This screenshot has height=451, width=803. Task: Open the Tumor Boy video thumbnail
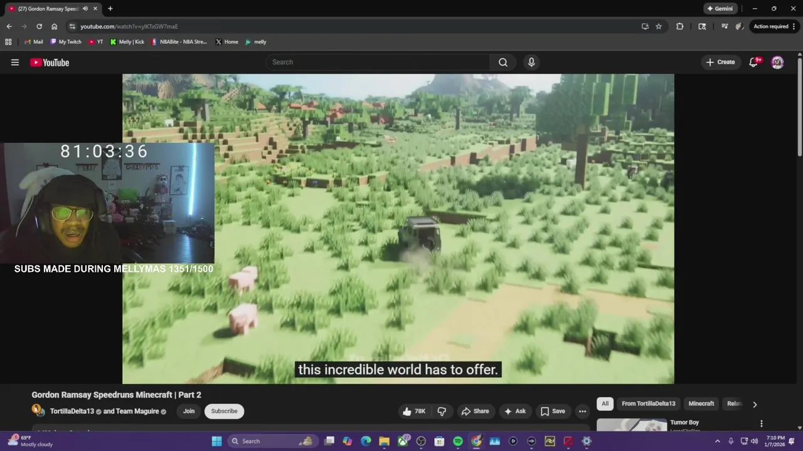pos(631,425)
